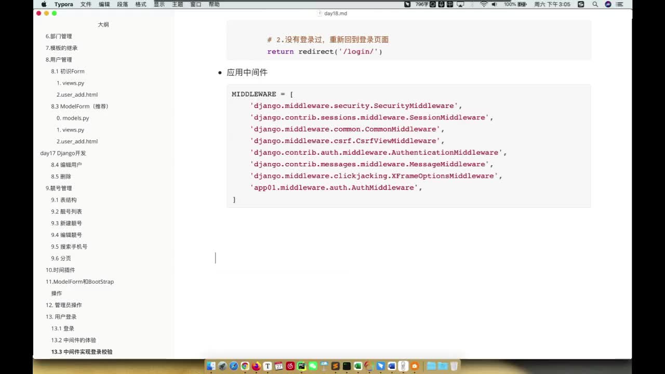Open Google Chrome from the dock

(245, 366)
